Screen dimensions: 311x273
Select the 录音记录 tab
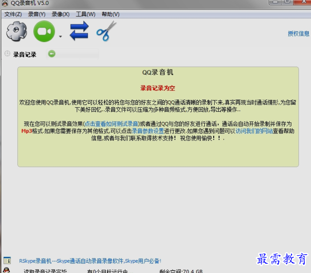[24, 54]
